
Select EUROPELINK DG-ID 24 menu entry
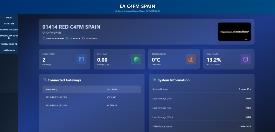pos(9,37)
